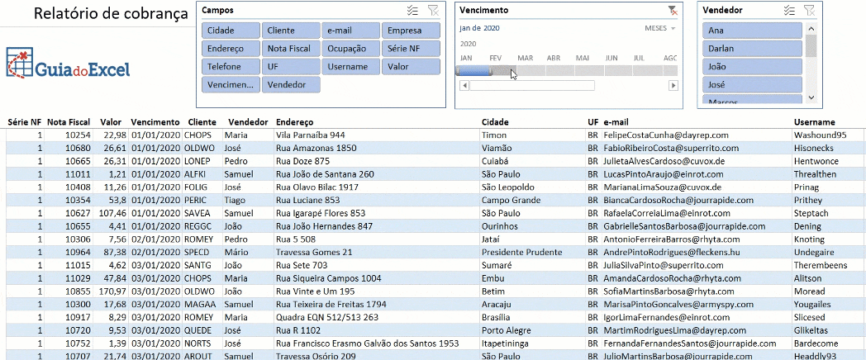Click the Endereço column header
The width and height of the screenshot is (866, 360).
(x=294, y=122)
